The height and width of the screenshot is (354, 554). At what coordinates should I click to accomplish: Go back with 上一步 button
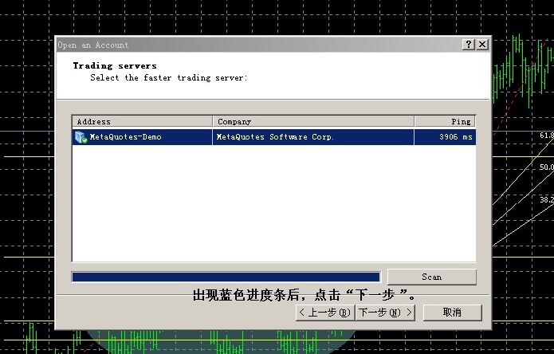(x=325, y=313)
